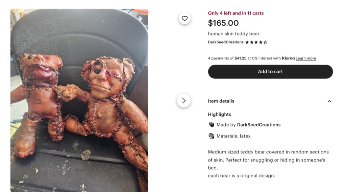Click the star rating icons
This screenshot has height=194, width=346.
click(x=256, y=42)
